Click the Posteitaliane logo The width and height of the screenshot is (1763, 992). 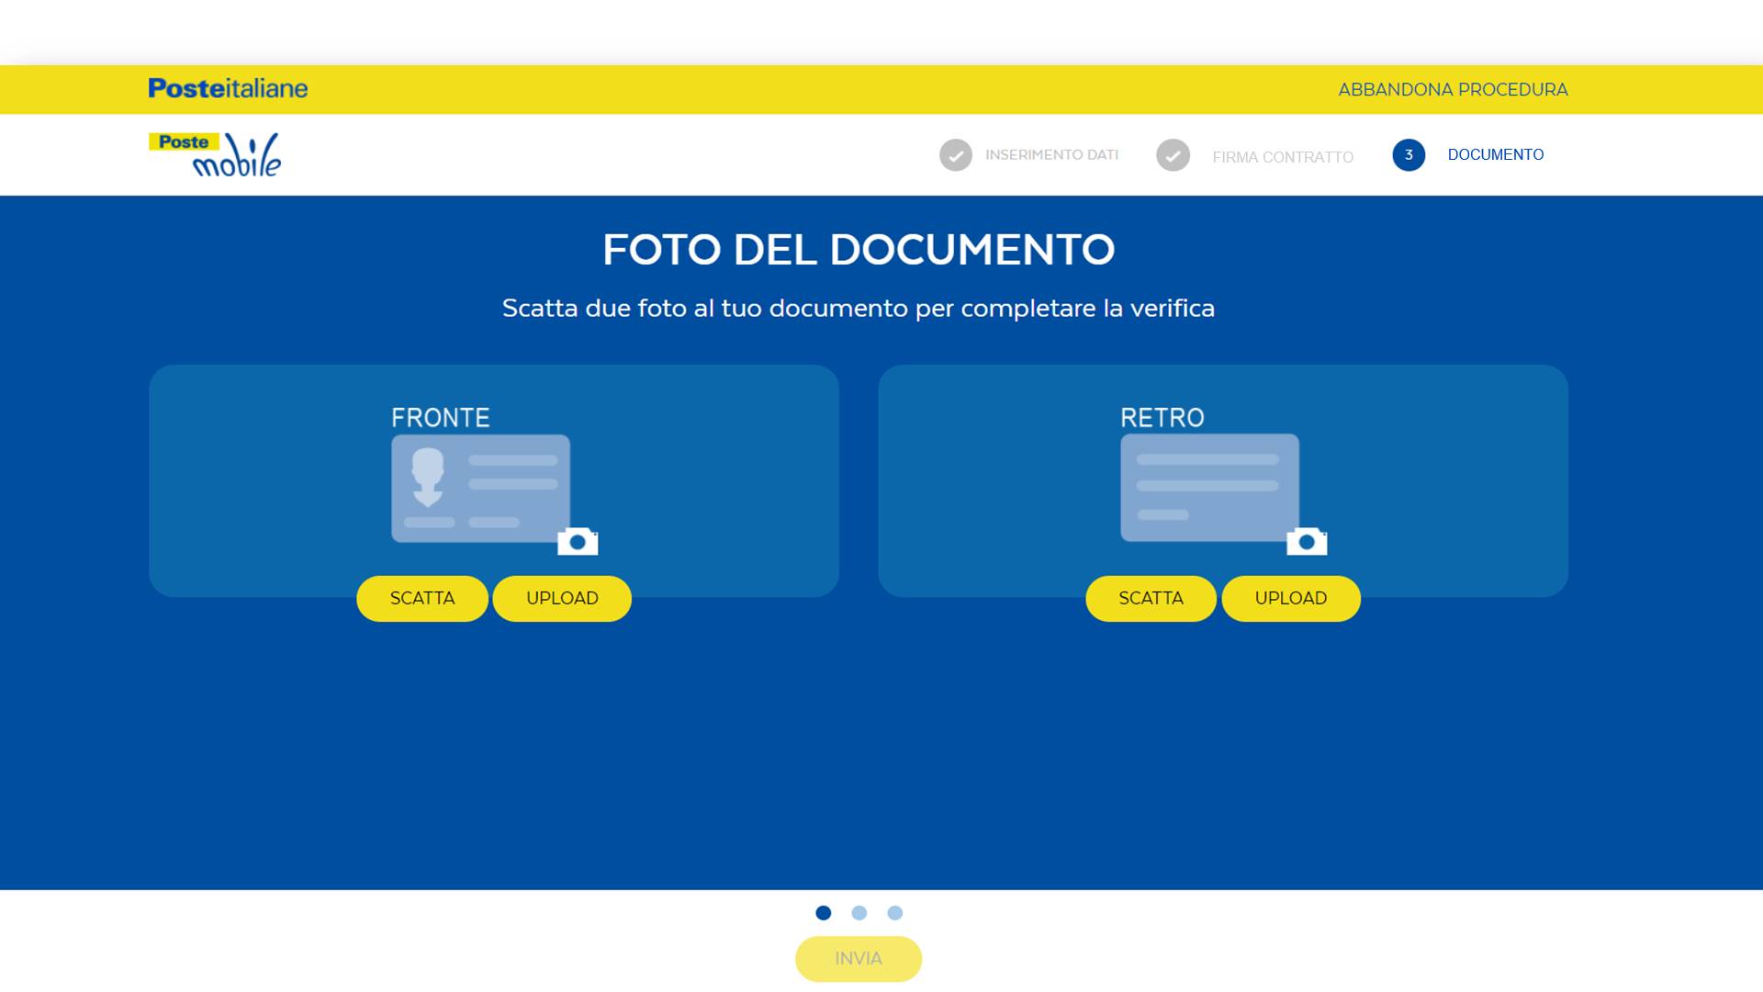[228, 88]
